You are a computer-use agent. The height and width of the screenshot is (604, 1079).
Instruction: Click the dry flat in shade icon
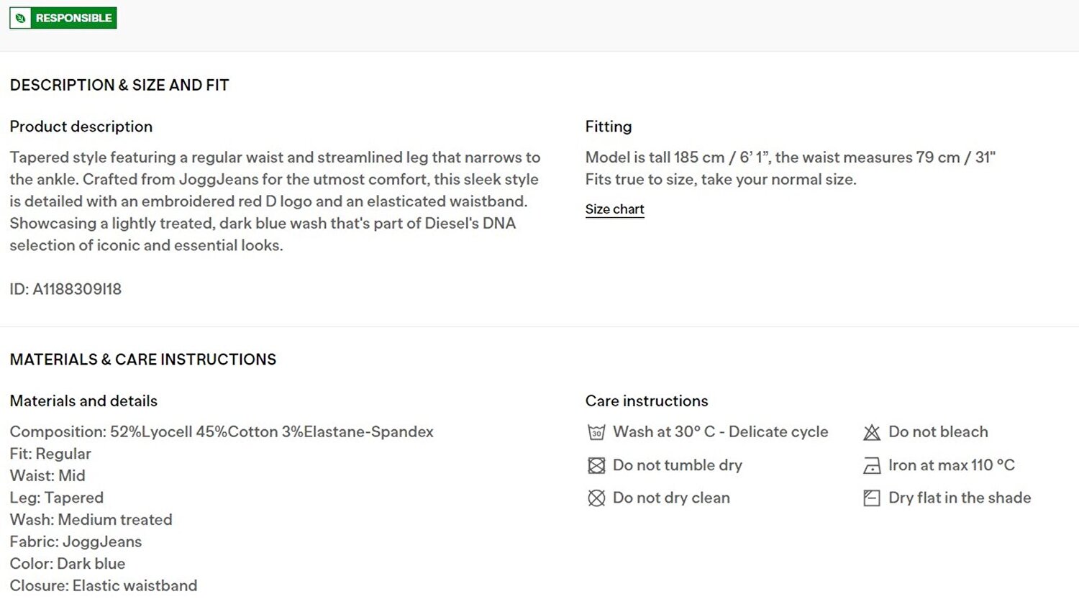(x=872, y=498)
